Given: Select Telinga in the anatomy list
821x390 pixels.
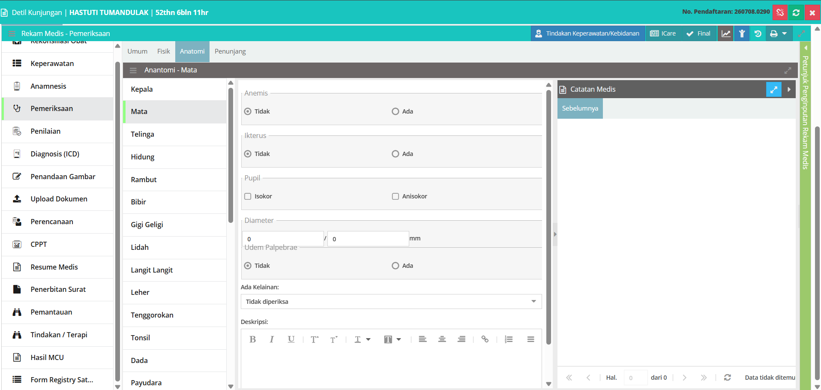Looking at the screenshot, I should pos(174,135).
